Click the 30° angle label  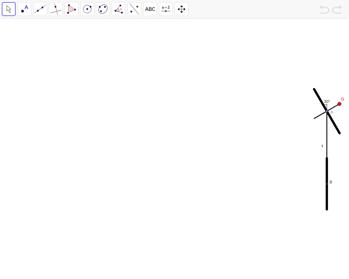pyautogui.click(x=327, y=101)
